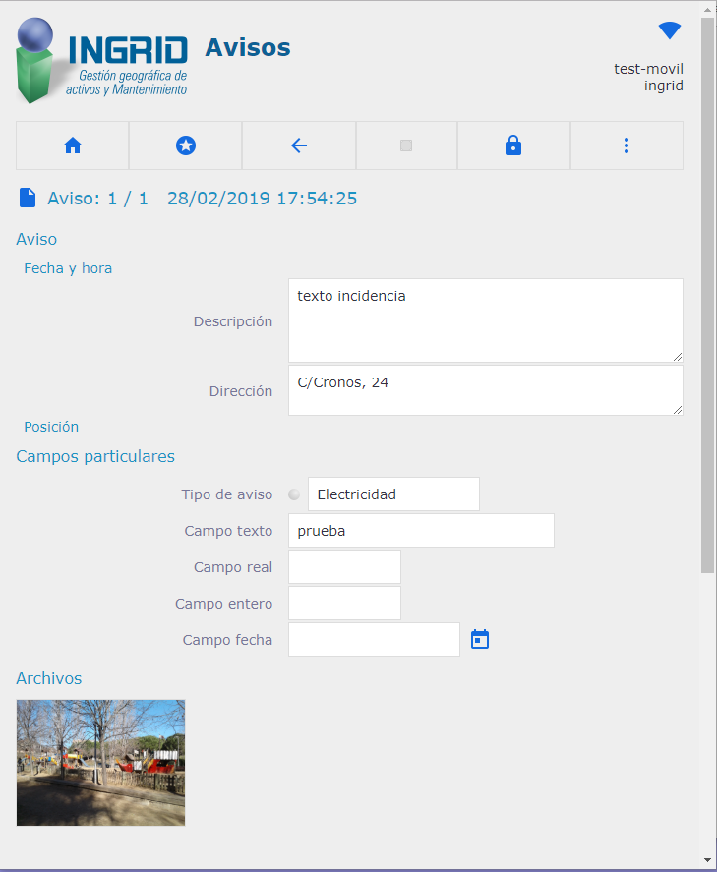Click the Descripción text area
The image size is (717, 872).
pos(485,320)
